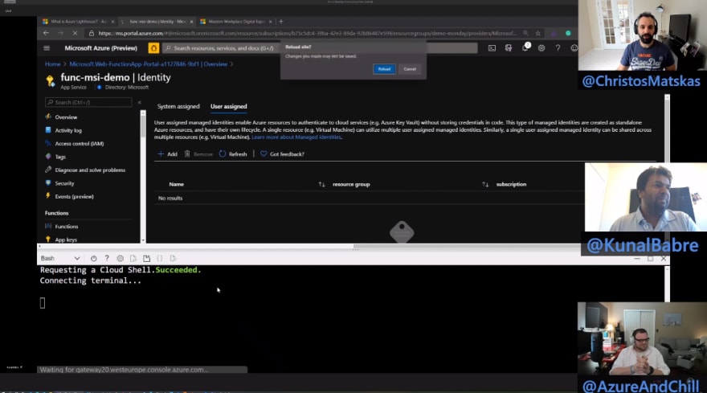Bookmark this page with the star icon
This screenshot has height=393, width=707.
538,33
